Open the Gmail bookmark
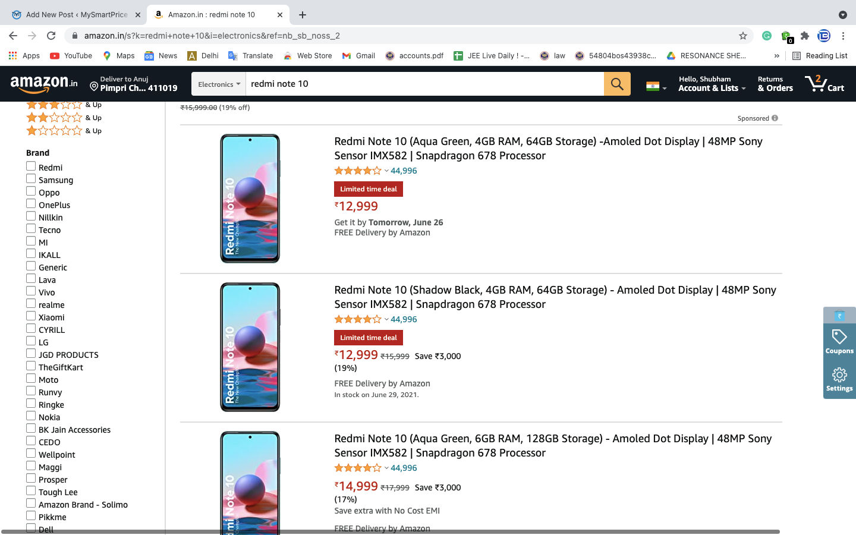 (358, 55)
